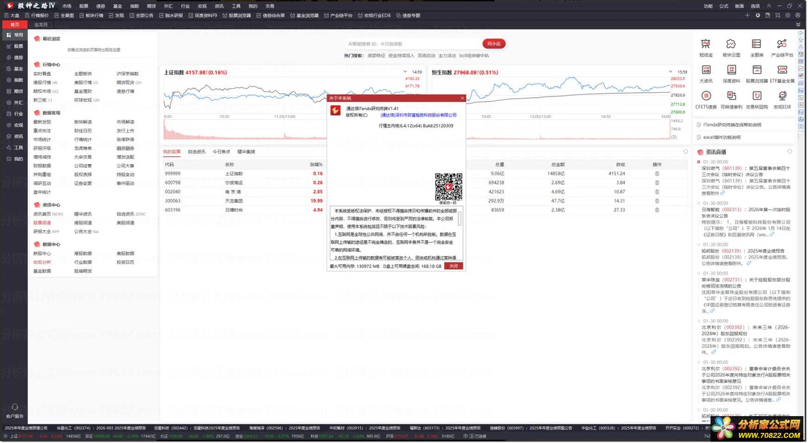Launch the 产业链平台 icon in the shortcut grid
This screenshot has width=808, height=443.
click(782, 44)
